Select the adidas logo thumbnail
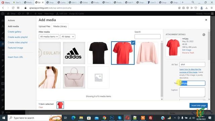 pos(74,53)
